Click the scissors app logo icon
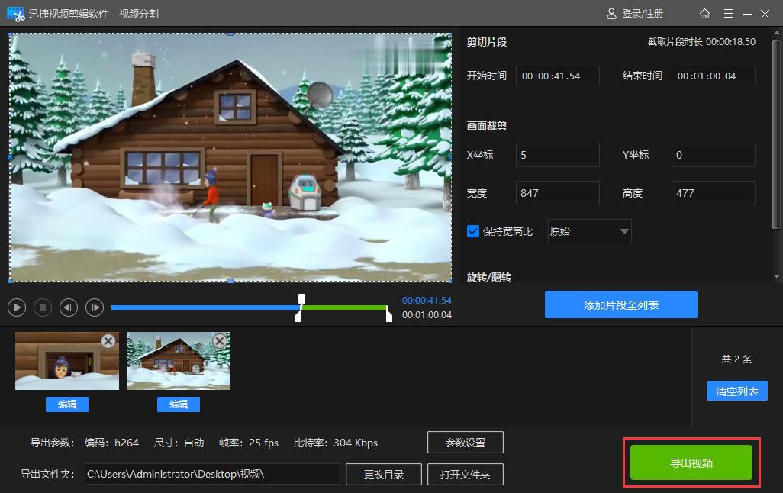Viewport: 783px width, 493px height. pyautogui.click(x=17, y=13)
